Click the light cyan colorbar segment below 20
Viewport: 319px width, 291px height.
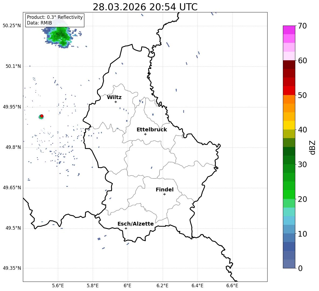289,212
